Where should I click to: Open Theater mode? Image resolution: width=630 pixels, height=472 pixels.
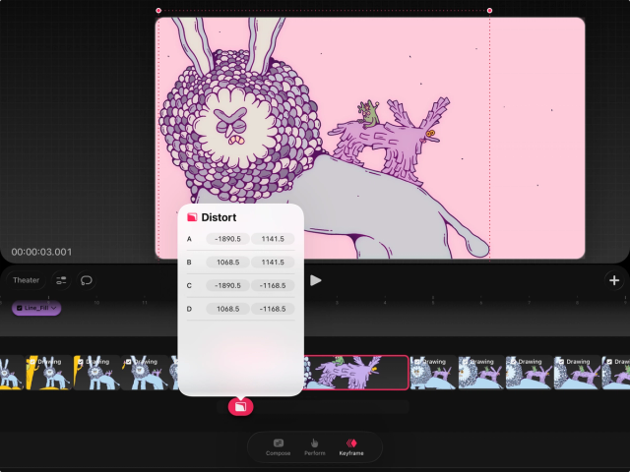click(x=27, y=280)
